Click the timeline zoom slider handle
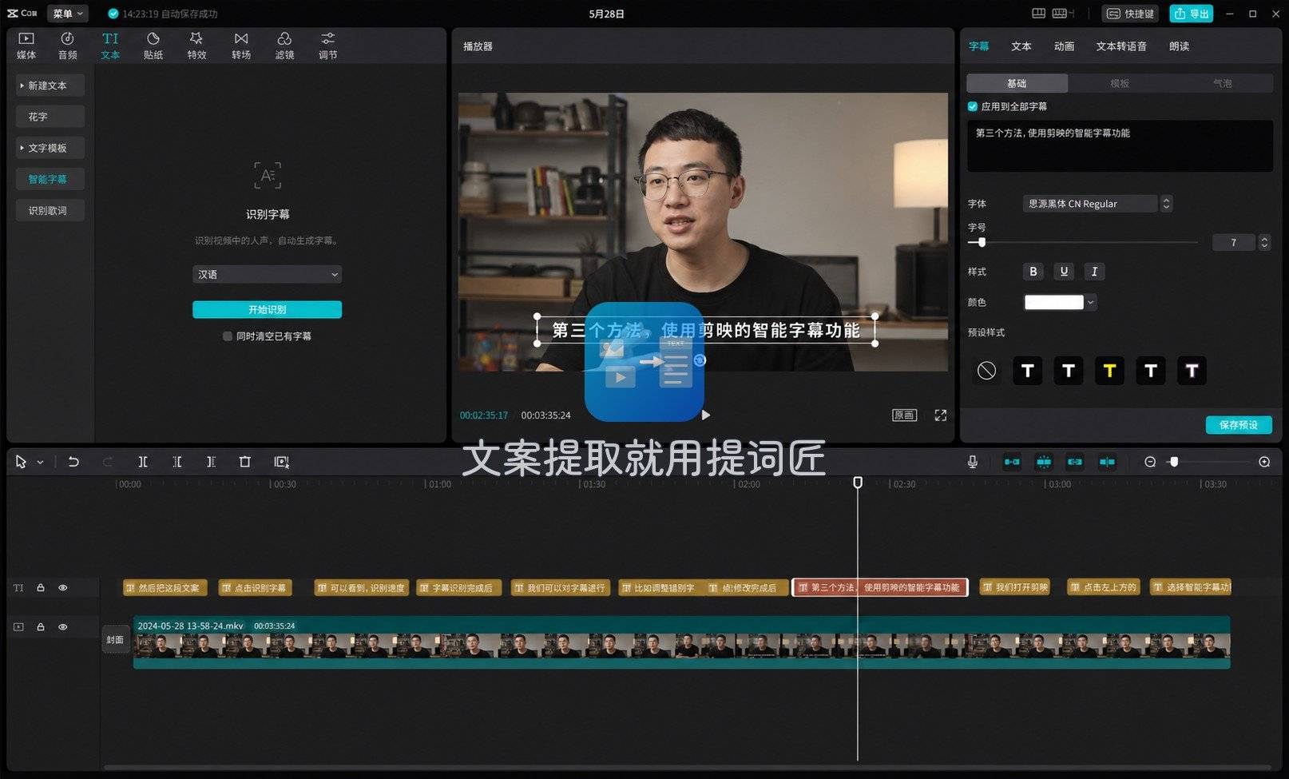Screen dimensions: 1289x779 pos(1173,462)
